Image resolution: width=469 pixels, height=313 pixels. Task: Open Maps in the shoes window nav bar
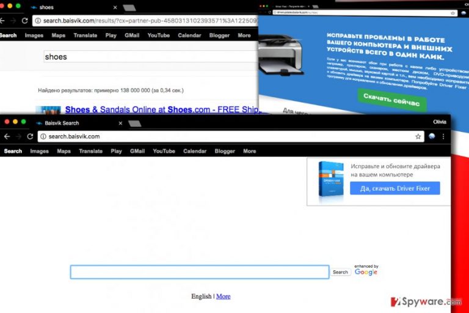coord(59,35)
